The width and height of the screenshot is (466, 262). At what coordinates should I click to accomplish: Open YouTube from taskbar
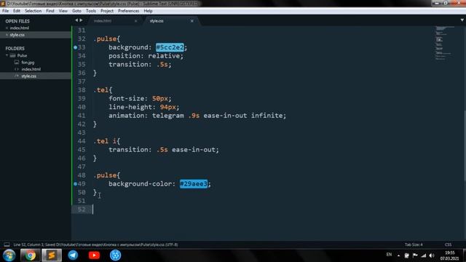94,255
